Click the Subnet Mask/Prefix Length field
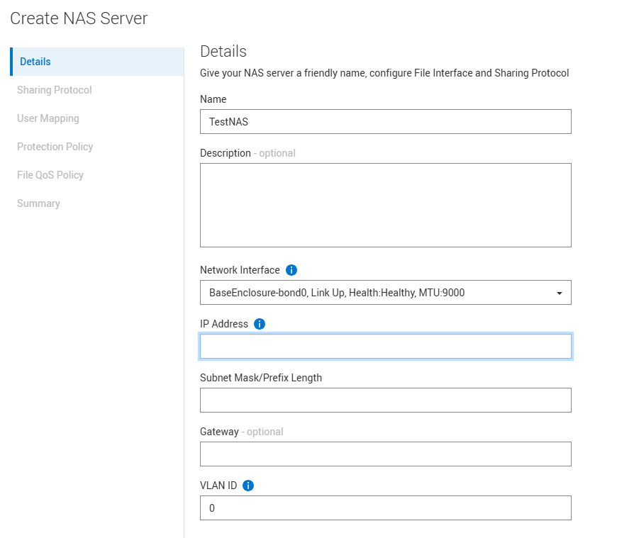This screenshot has height=538, width=634. click(x=386, y=400)
